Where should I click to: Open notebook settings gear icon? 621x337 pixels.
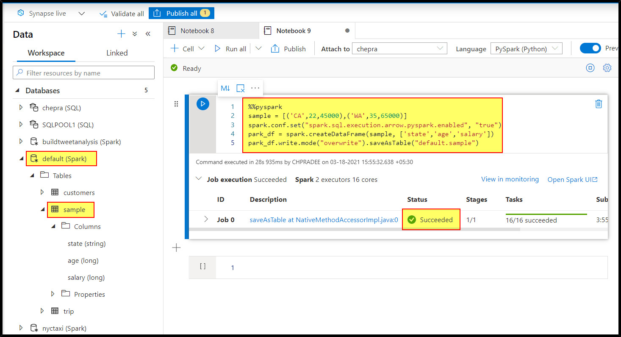pos(607,68)
